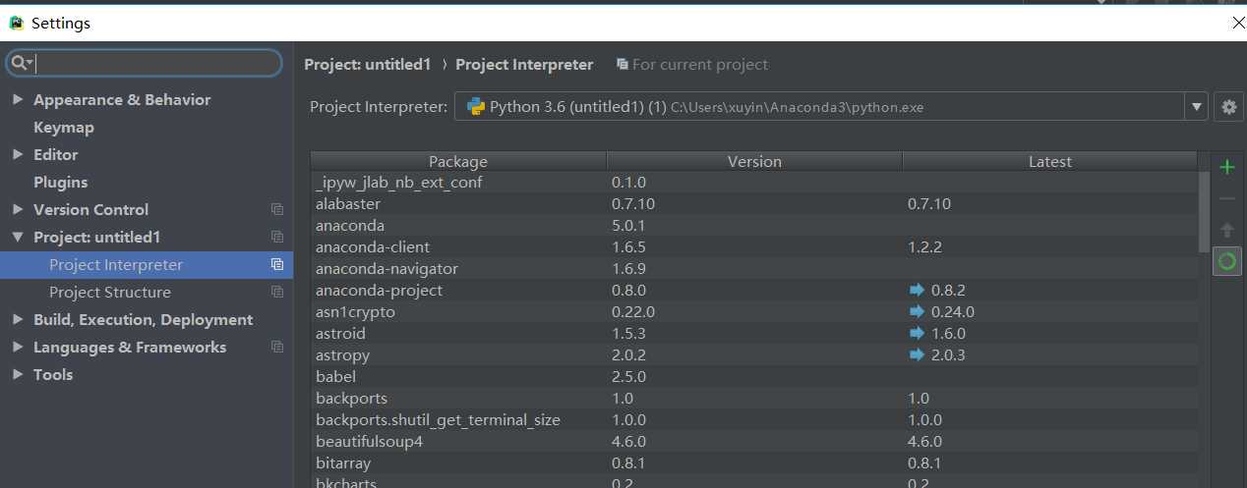The height and width of the screenshot is (488, 1247).
Task: Click the search magnifier icon in settings
Action: 19,63
